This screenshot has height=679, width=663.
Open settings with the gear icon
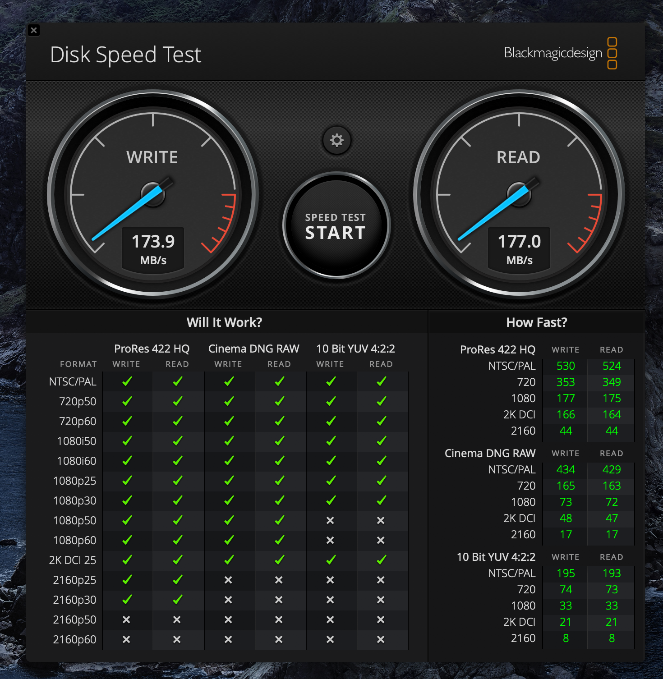click(337, 140)
